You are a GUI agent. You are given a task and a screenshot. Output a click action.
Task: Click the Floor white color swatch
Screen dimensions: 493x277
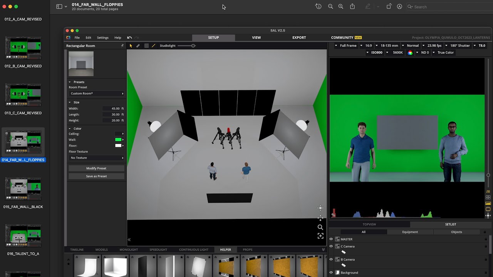click(118, 146)
